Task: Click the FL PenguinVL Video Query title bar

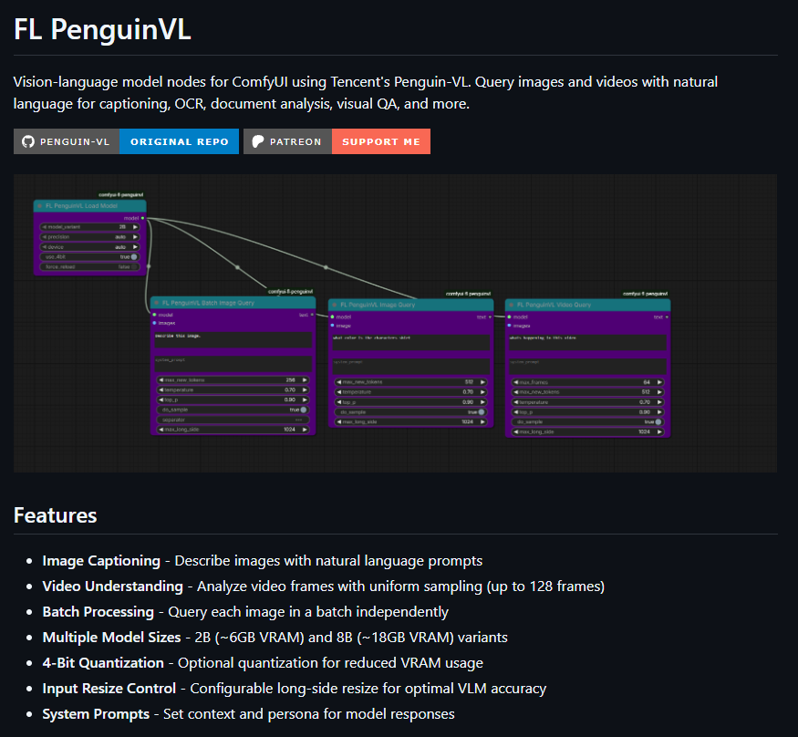Action: (588, 305)
